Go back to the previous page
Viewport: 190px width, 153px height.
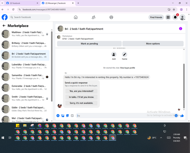pyautogui.click(x=3, y=10)
